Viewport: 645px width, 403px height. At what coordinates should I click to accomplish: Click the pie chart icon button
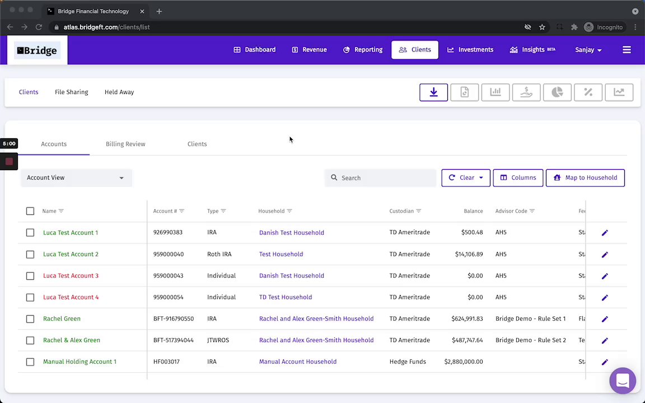557,92
